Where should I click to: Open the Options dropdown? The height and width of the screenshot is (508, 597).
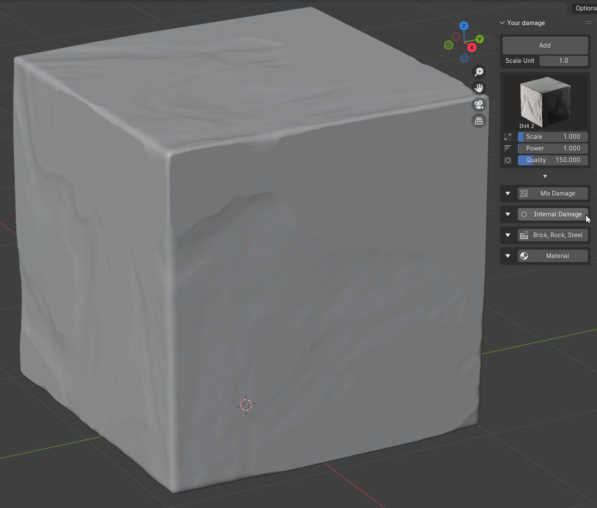(x=585, y=8)
